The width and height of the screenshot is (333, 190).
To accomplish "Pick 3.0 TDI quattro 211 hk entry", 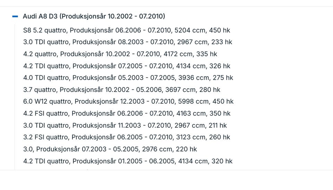I will (x=125, y=126).
